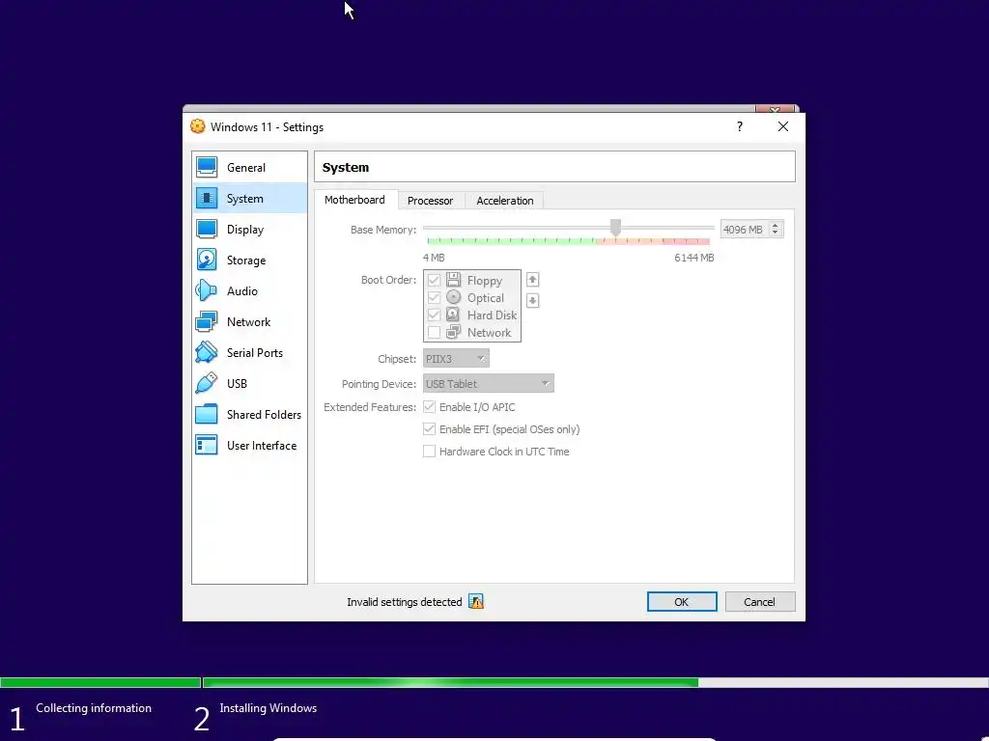Open the Serial Ports connector icon

tap(207, 352)
